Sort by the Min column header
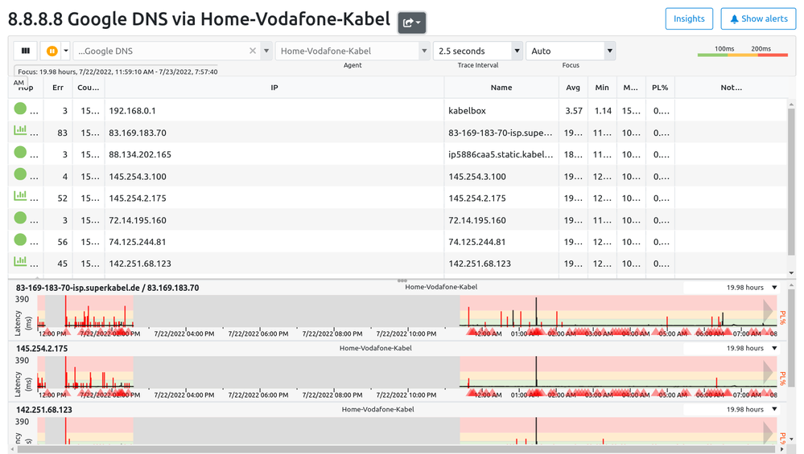Screen dimensions: 804x454 pyautogui.click(x=602, y=88)
